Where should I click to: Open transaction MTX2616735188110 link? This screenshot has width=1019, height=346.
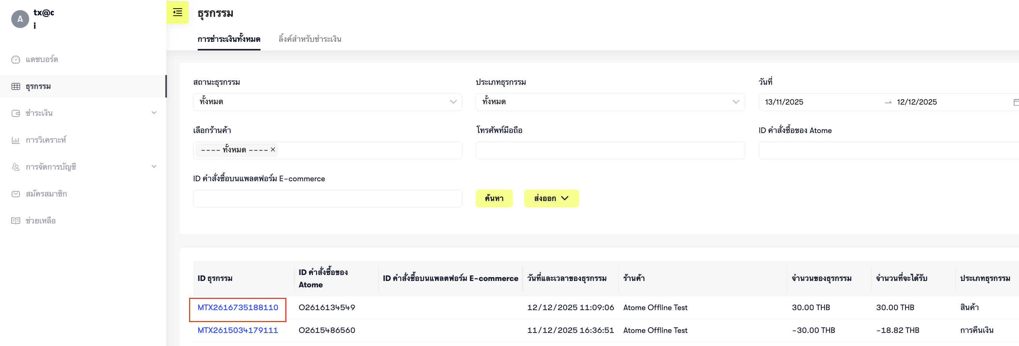238,307
